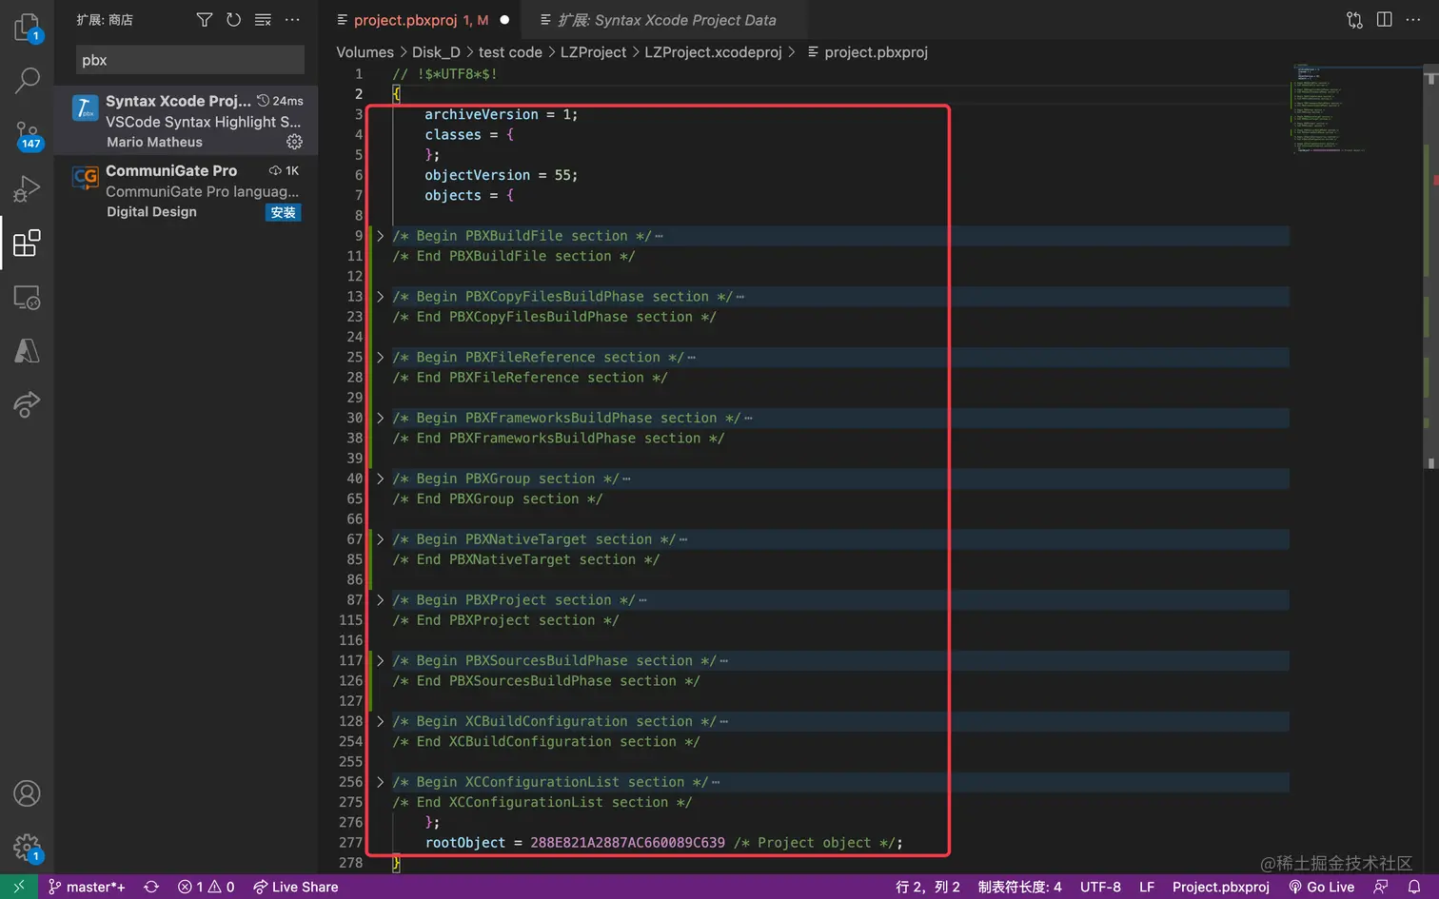Expand PBXFileReference section fold
Viewport: 1439px width, 899px height.
pyautogui.click(x=380, y=358)
